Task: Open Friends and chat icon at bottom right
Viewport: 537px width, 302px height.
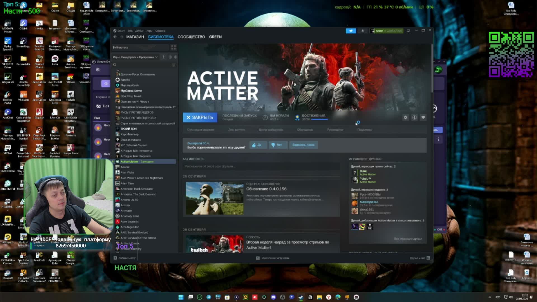Action: coord(428,258)
